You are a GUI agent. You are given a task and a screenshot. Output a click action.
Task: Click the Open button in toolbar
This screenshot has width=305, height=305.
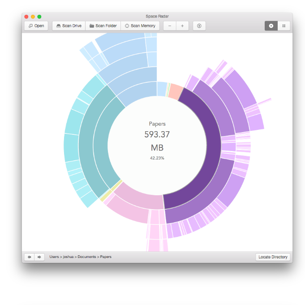(x=36, y=26)
